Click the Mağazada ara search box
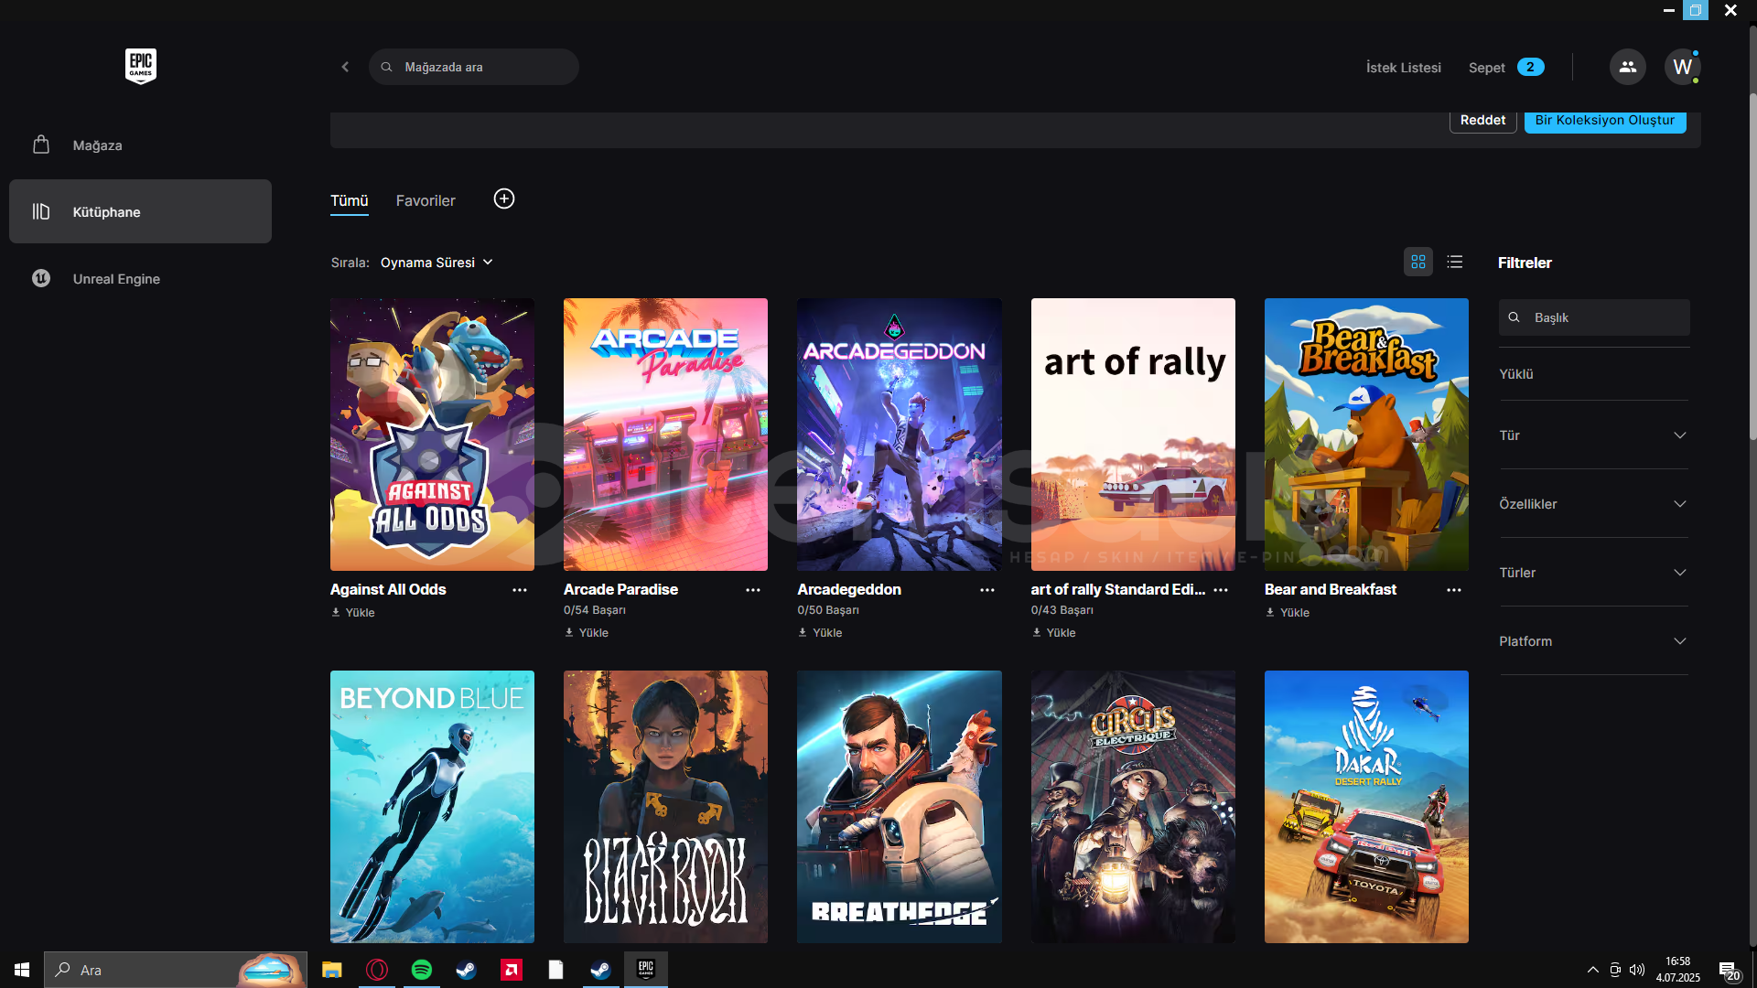The height and width of the screenshot is (988, 1757). coord(474,67)
